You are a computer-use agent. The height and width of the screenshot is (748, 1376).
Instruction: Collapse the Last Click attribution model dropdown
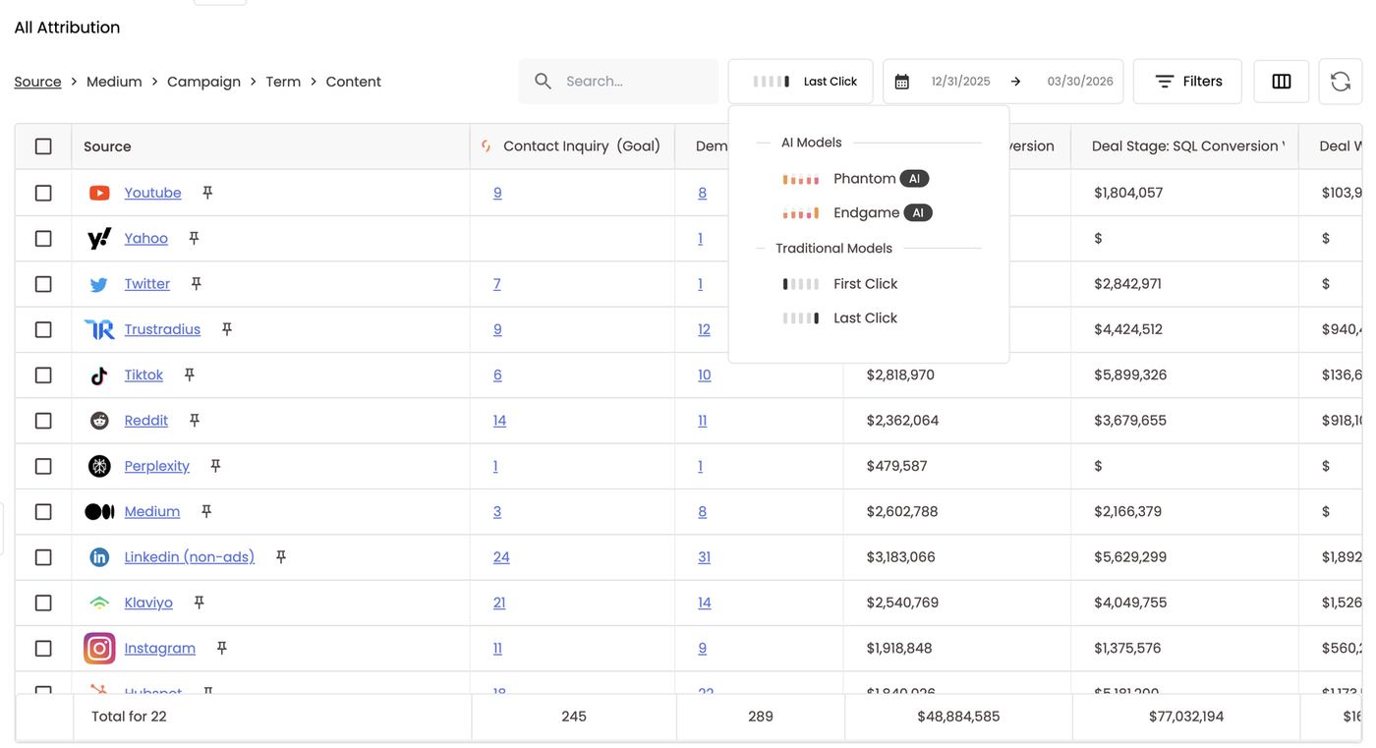click(x=800, y=82)
